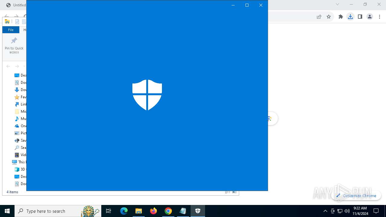Image resolution: width=386 pixels, height=217 pixels.
Task: Open Chrome extensions puzzle icon
Action: [341, 17]
